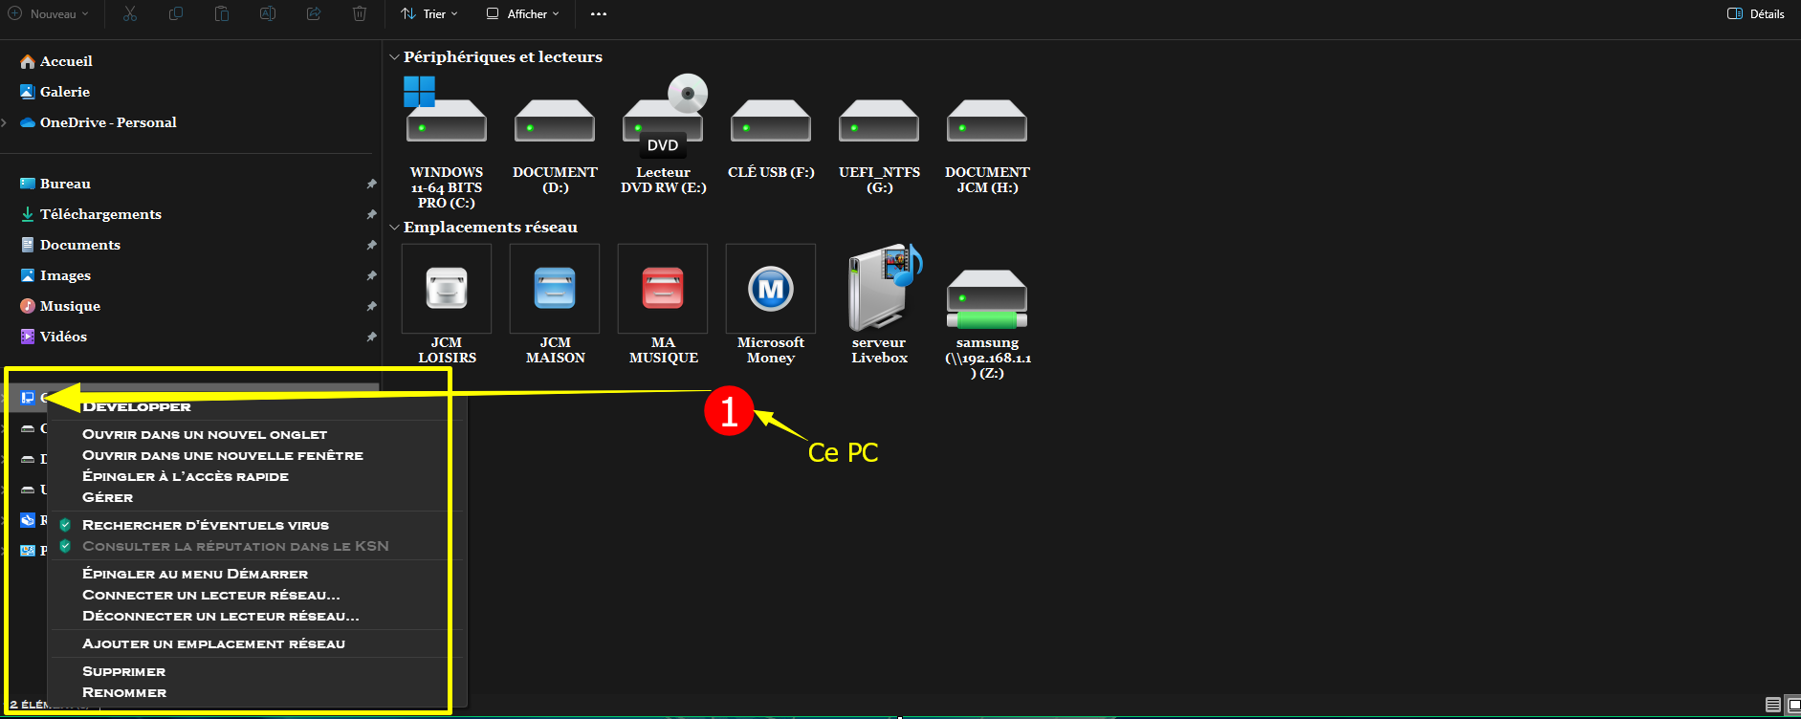1801x719 pixels.
Task: Click the Share toolbar icon
Action: [x=314, y=13]
